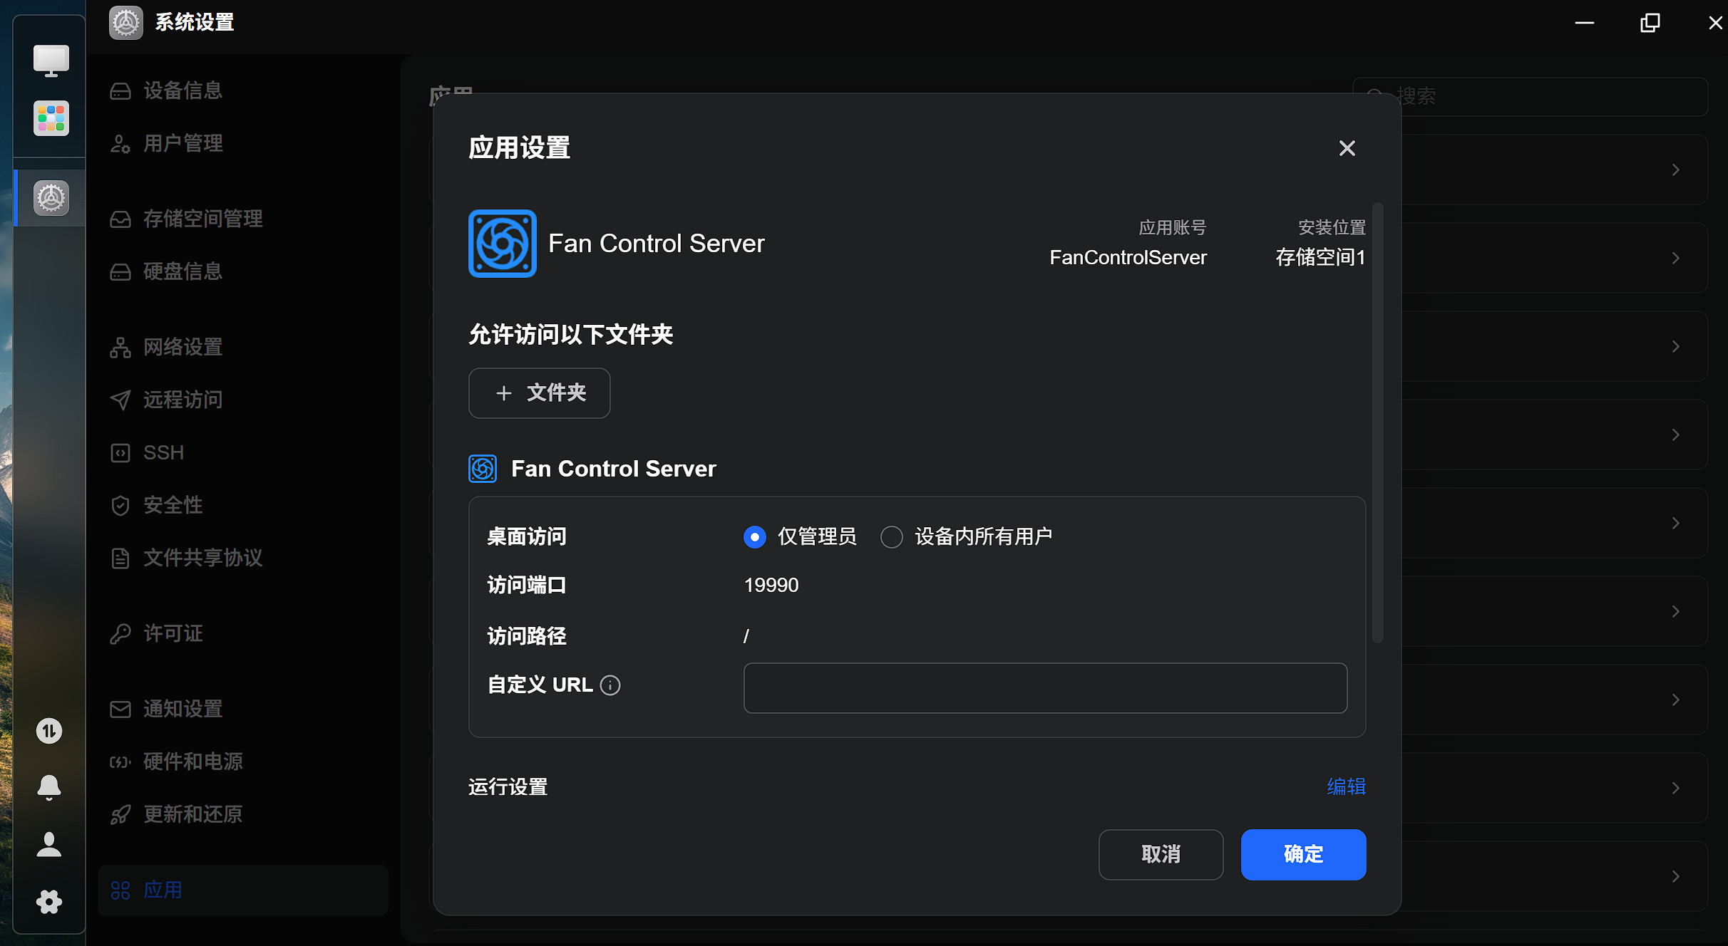Select the 仅管理员 radio button
This screenshot has height=946, width=1728.
tap(755, 536)
